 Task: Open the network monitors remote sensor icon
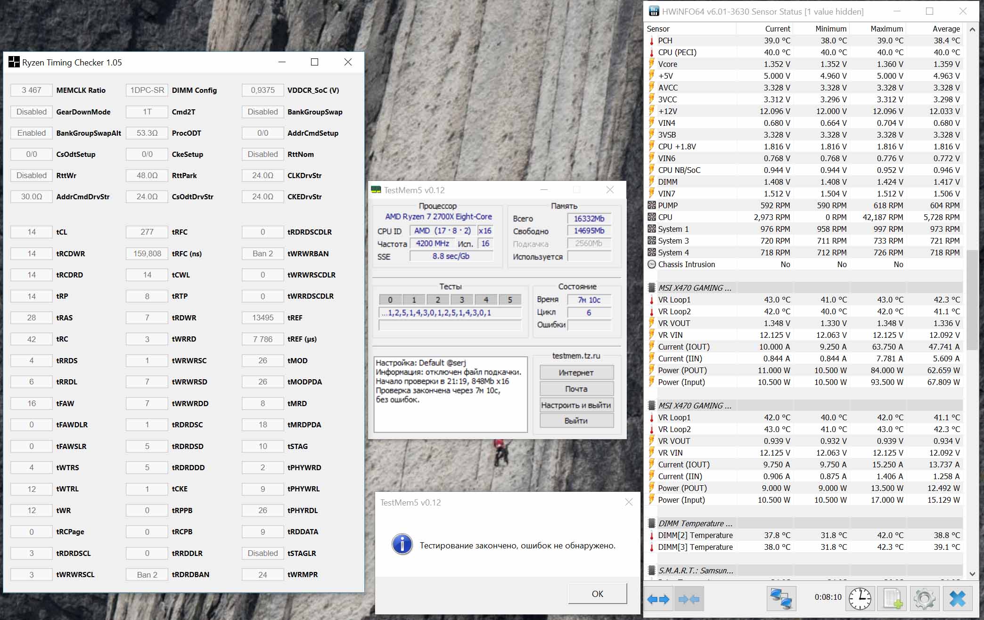781,598
